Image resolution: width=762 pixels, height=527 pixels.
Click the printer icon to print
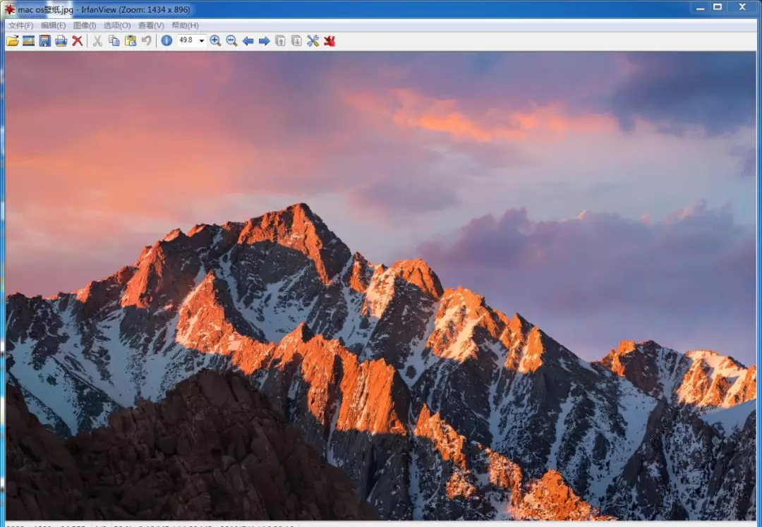[61, 41]
